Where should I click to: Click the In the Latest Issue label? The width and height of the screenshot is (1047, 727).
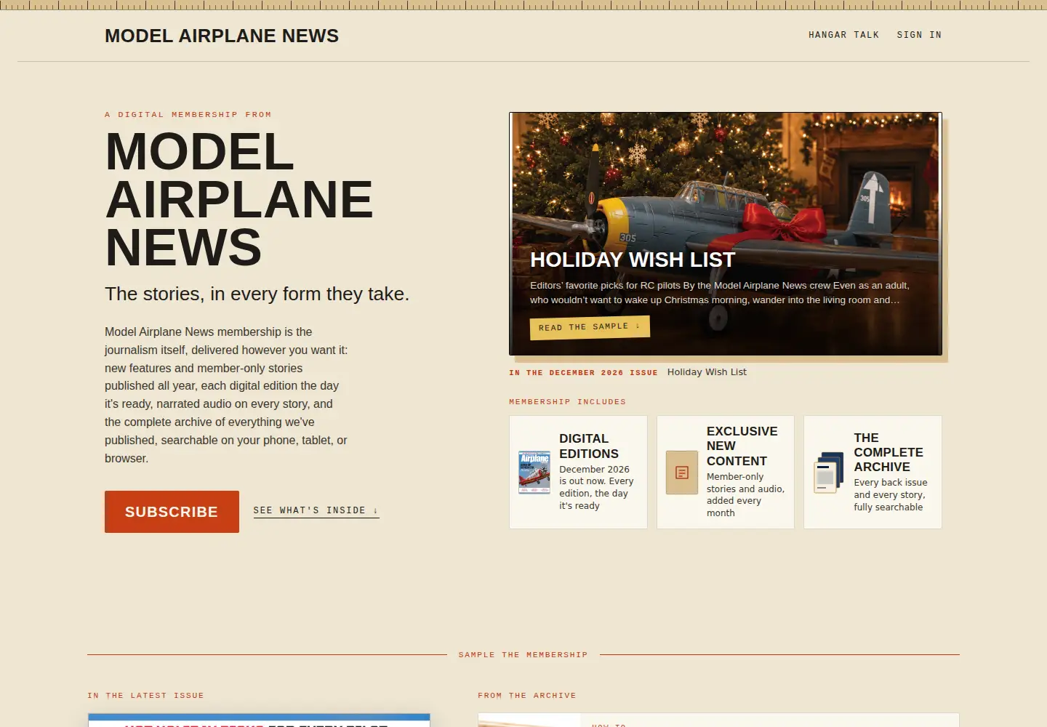145,696
